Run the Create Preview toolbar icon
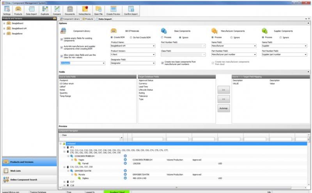Image resolution: width=312 pixels, height=193 pixels. click(113, 9)
